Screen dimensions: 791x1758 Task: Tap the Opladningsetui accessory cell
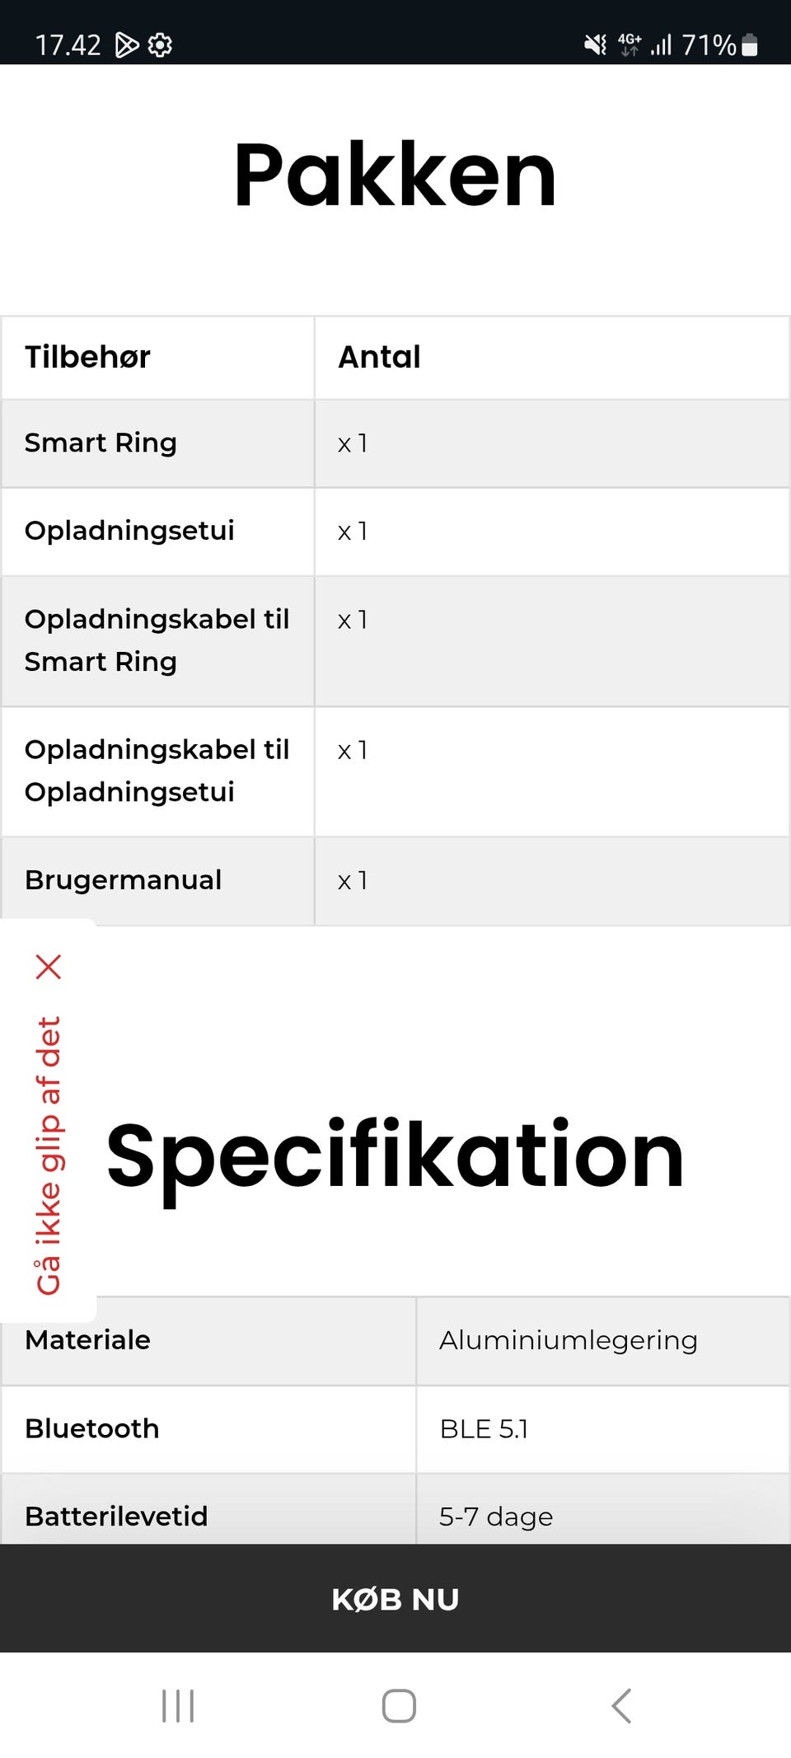click(x=129, y=531)
